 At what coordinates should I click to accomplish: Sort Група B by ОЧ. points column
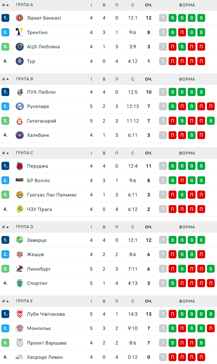point(148,79)
